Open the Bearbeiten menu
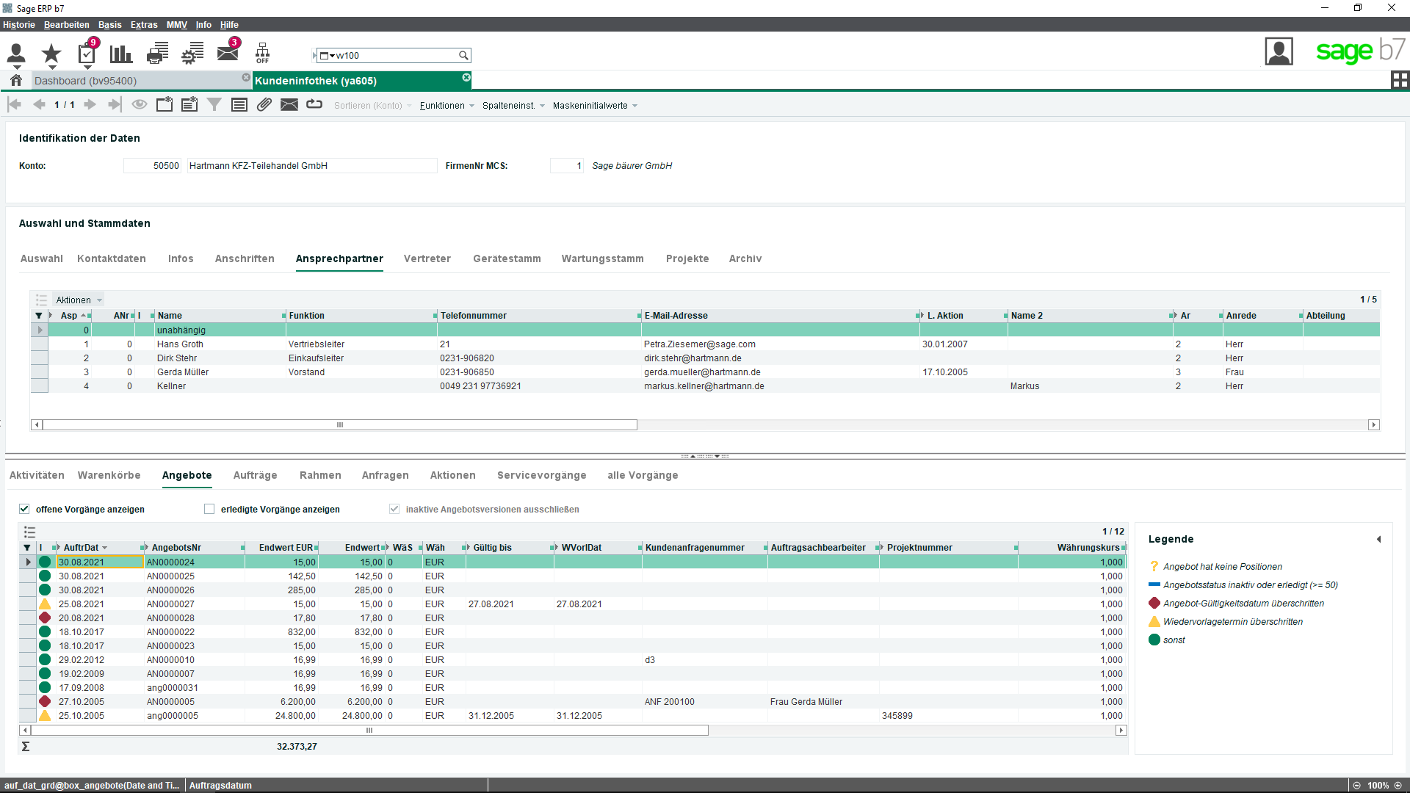 tap(66, 25)
